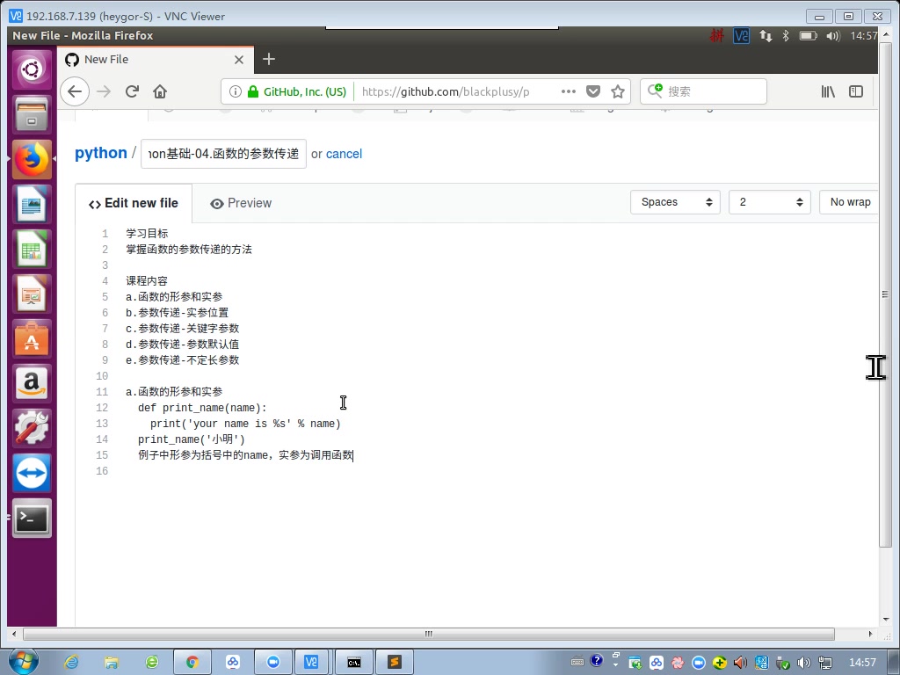Launch Terminal from the Ubuntu dock
Image resolution: width=900 pixels, height=675 pixels.
pos(31,519)
